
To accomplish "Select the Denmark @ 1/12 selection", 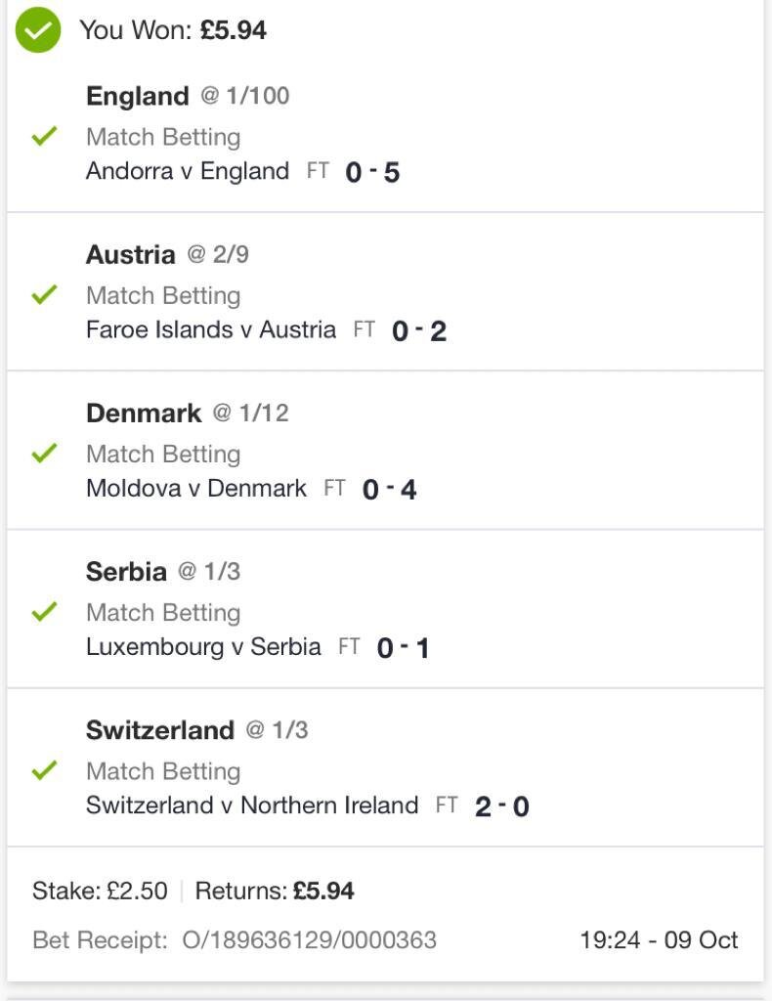I will click(188, 413).
